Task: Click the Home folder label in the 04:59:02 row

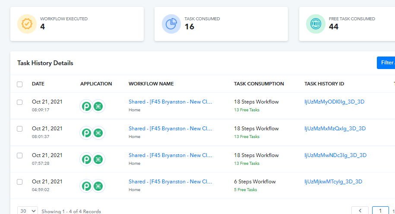Action: [x=135, y=189]
